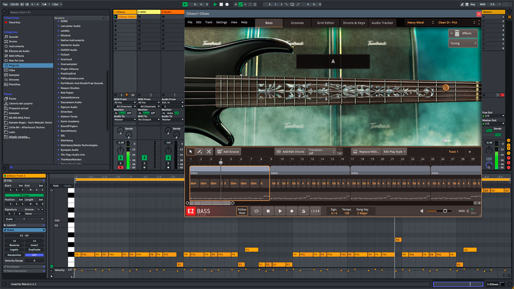
Task: Switch to the Grid Editor tab
Action: [326, 23]
